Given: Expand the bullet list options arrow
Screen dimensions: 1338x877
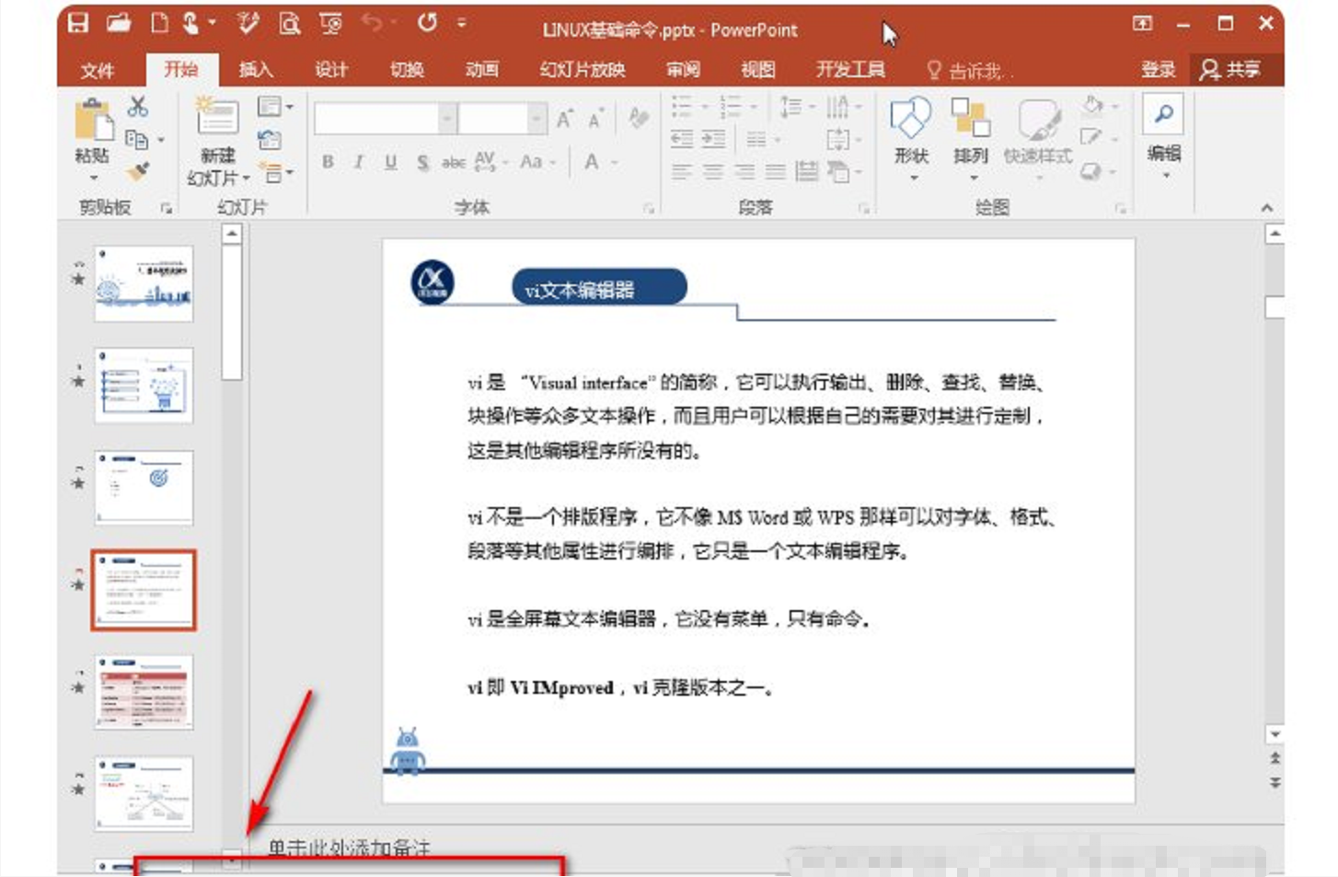Looking at the screenshot, I should point(705,107).
